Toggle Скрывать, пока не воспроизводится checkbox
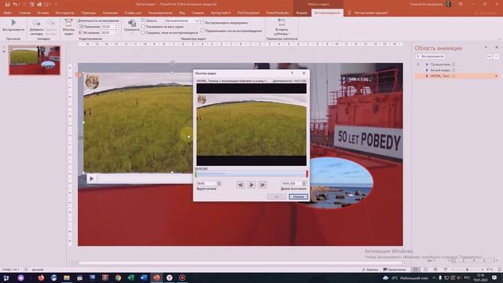This screenshot has width=503, height=283. click(143, 33)
